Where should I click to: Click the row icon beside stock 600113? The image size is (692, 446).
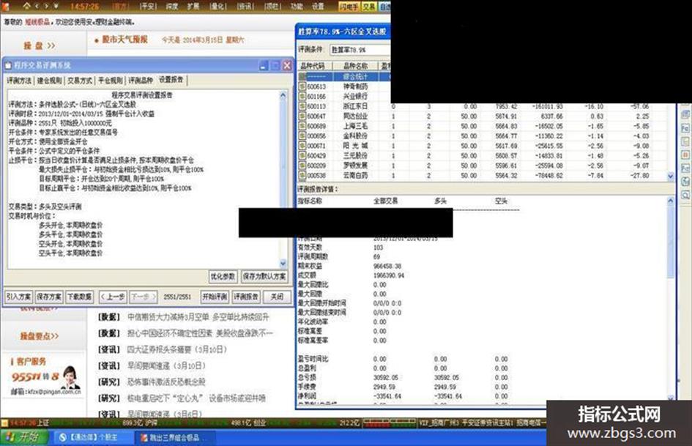click(x=302, y=106)
